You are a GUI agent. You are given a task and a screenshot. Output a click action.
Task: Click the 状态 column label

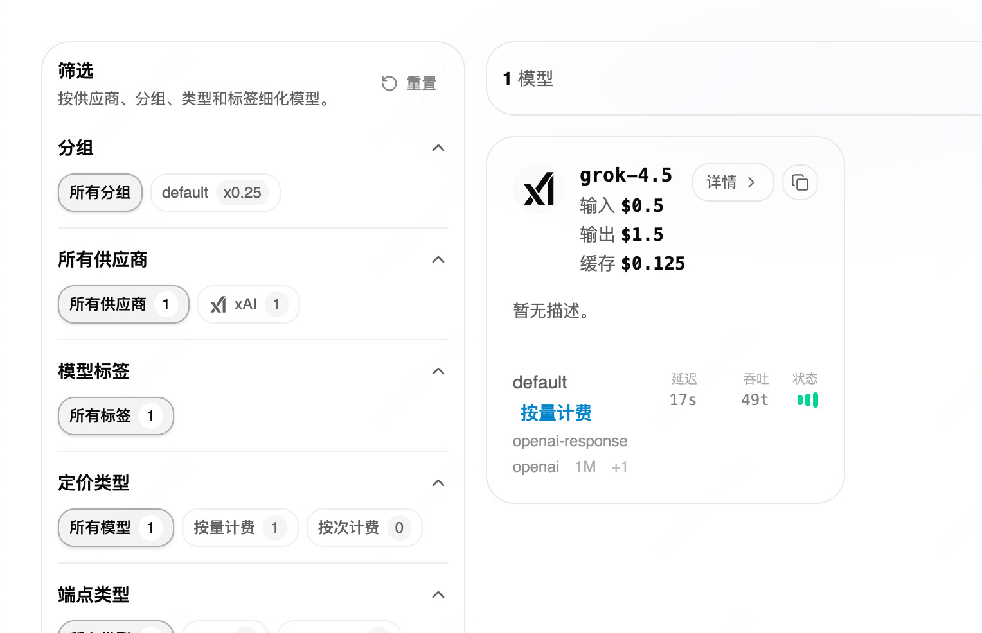[805, 379]
